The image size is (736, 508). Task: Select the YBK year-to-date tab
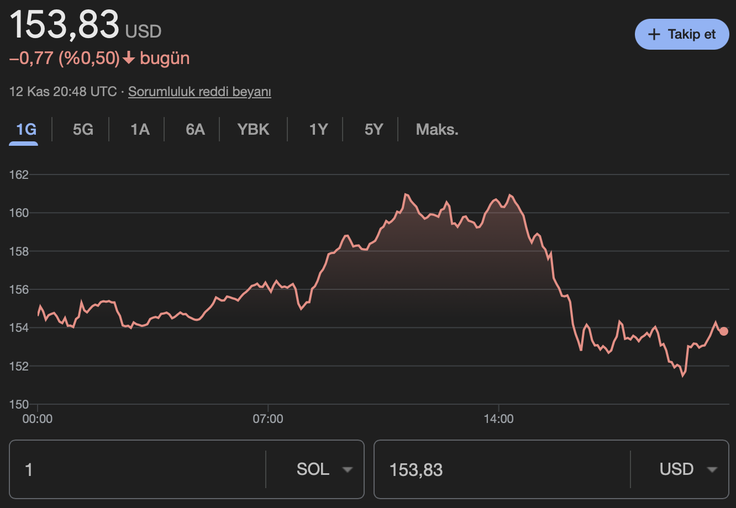pyautogui.click(x=253, y=129)
